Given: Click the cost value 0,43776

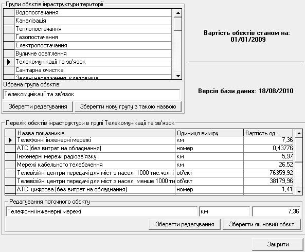Looking at the screenshot, I should 283,148.
